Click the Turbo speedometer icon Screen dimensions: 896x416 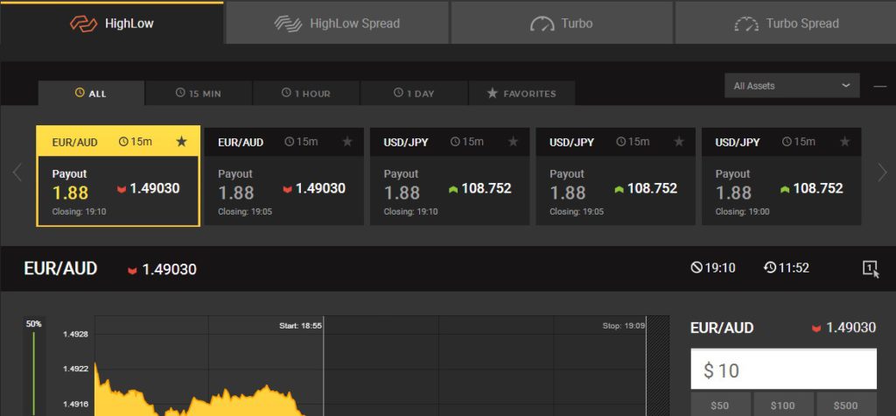[542, 24]
